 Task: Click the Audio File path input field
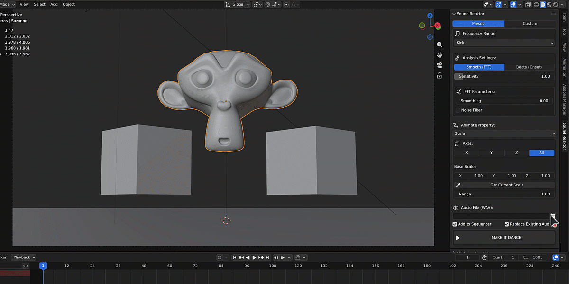point(501,216)
